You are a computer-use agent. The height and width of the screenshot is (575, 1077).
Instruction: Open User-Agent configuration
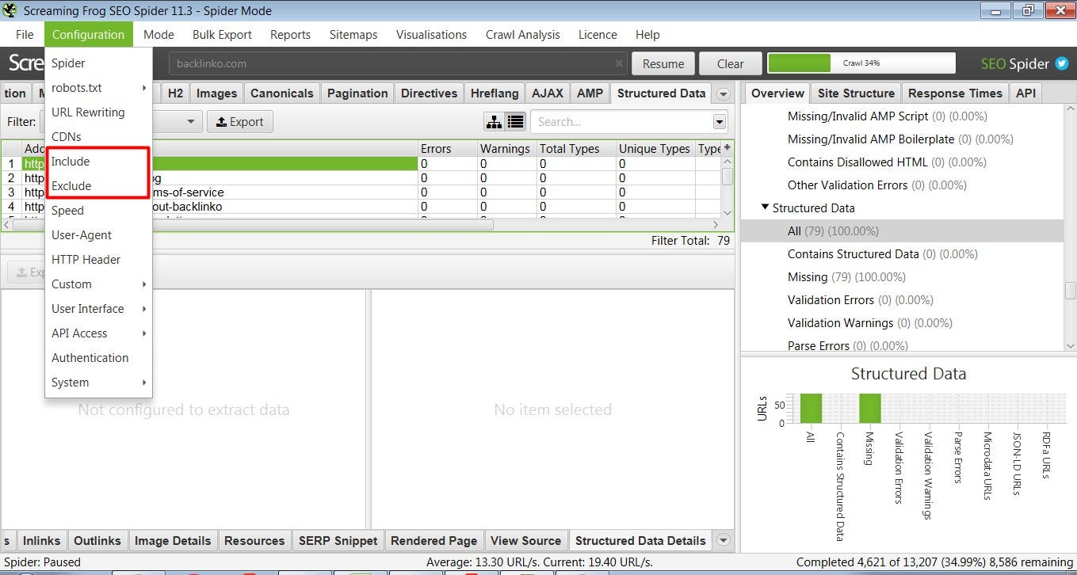(98, 235)
